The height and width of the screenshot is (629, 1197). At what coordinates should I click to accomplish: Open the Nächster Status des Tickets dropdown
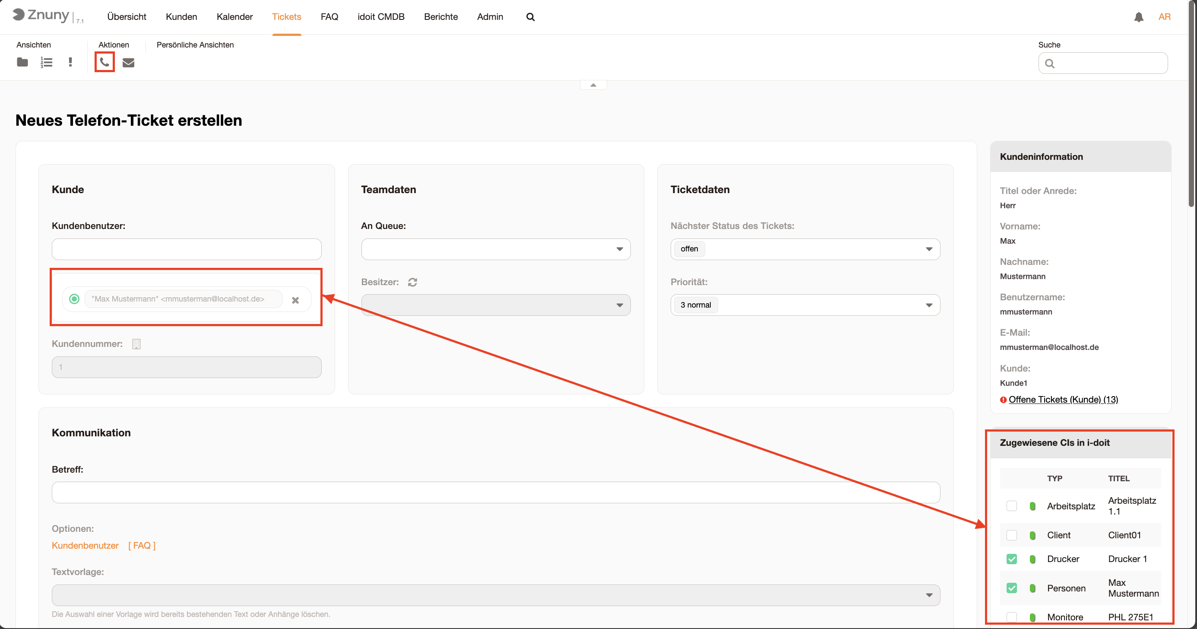click(805, 249)
